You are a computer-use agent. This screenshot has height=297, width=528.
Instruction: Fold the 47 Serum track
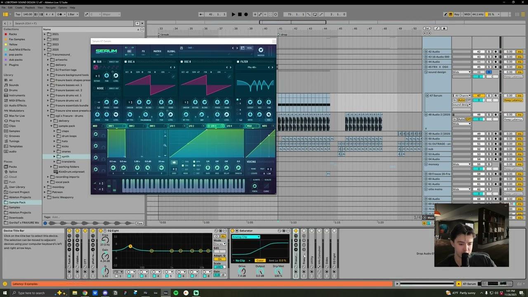pyautogui.click(x=427, y=96)
